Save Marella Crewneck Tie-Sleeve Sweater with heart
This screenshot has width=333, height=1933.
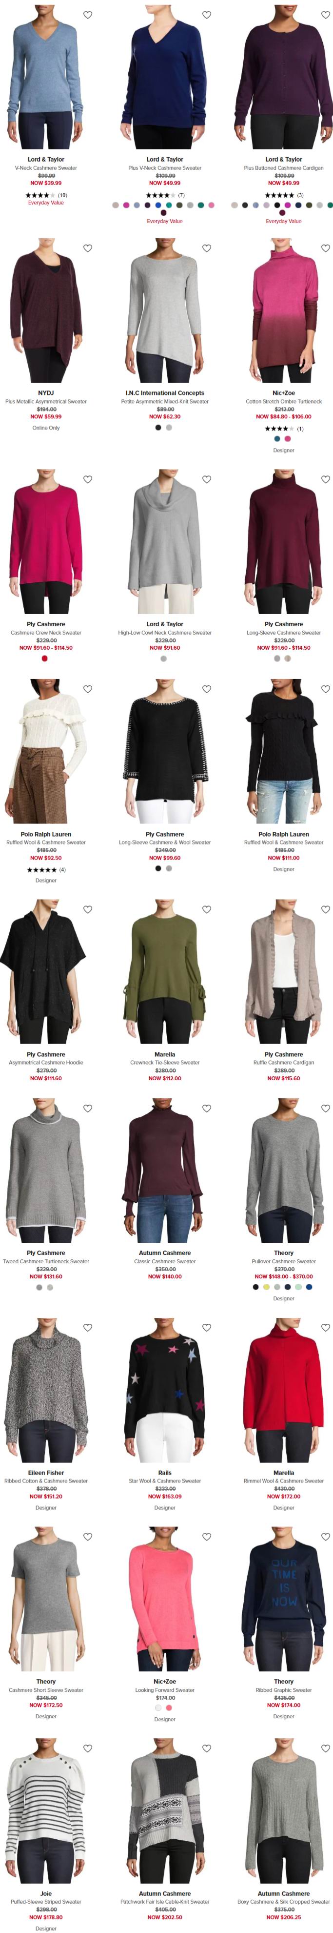(x=207, y=909)
